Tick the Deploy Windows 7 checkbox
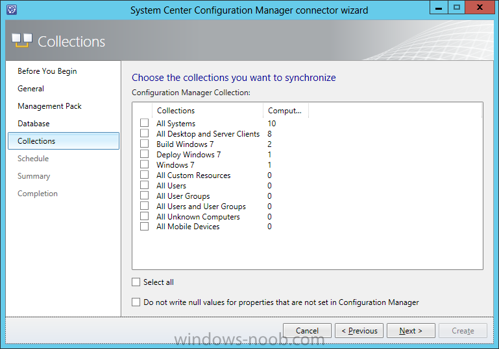The image size is (499, 349). click(144, 154)
